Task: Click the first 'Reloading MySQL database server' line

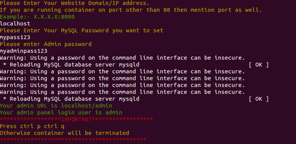Action: 71,65
